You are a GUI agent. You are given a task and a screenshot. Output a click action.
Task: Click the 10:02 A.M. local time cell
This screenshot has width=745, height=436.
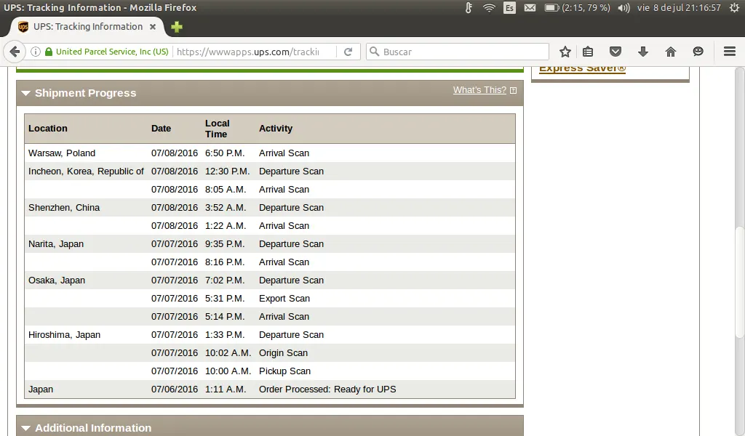point(228,353)
